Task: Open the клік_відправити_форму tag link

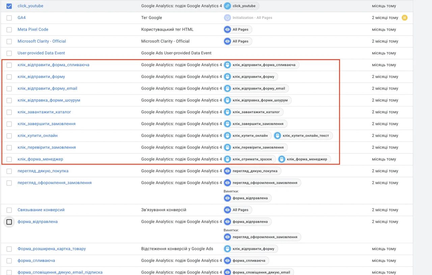Action: 41,77
